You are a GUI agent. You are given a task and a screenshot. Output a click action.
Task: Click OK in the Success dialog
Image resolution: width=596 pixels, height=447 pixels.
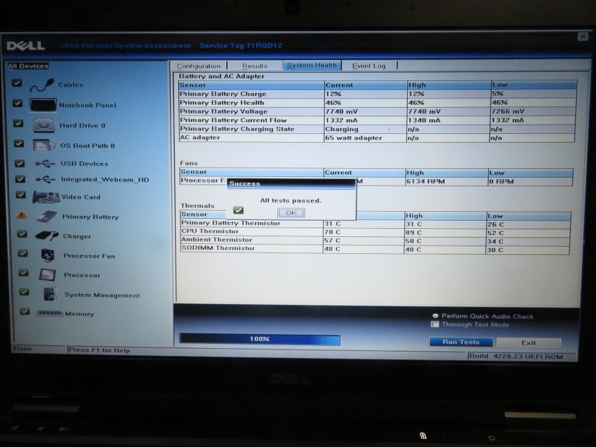pos(291,213)
